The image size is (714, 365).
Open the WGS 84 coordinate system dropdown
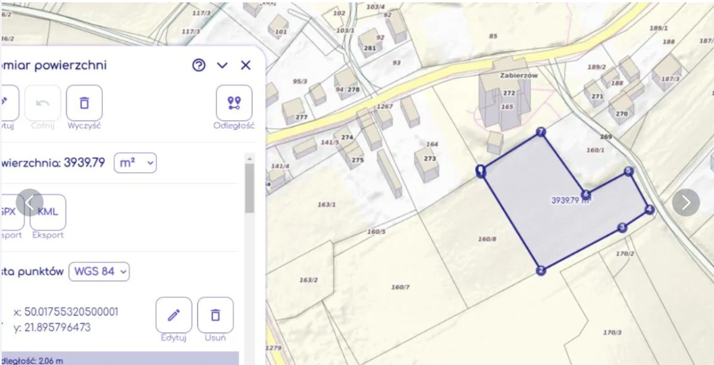click(x=99, y=272)
